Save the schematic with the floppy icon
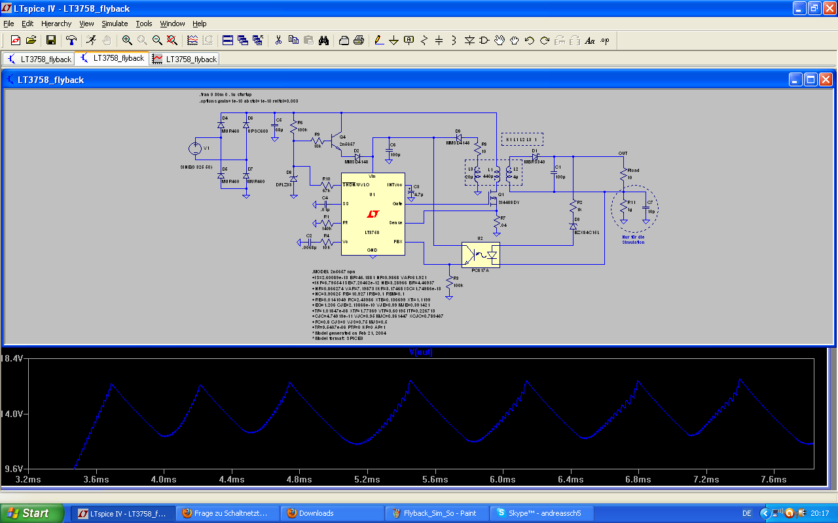 point(51,41)
